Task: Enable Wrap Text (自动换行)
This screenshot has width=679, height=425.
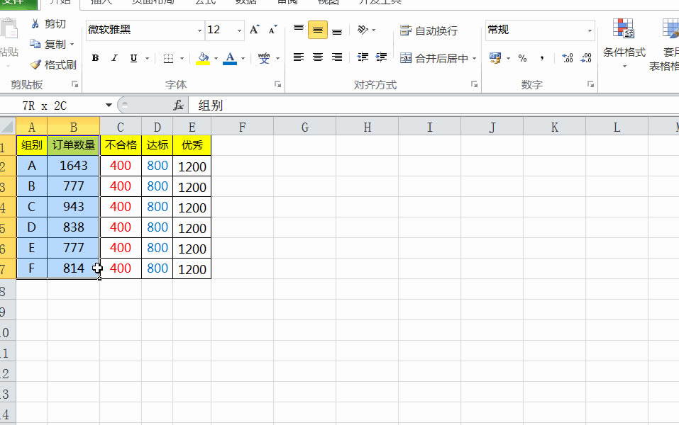Action: 425,30
